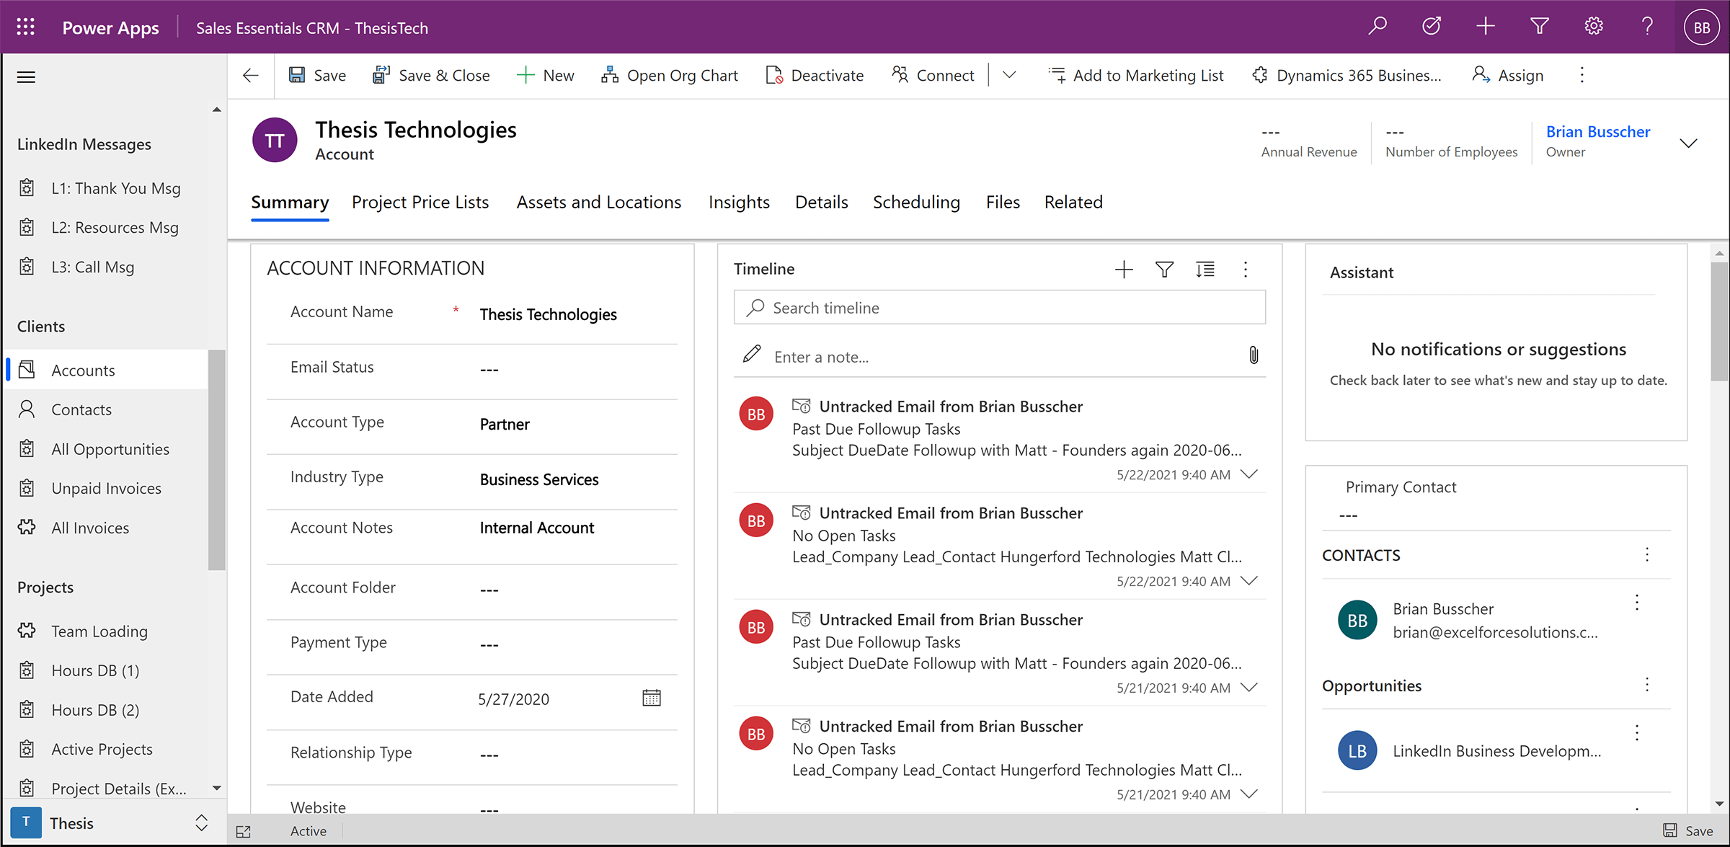The height and width of the screenshot is (847, 1730).
Task: Add a new timeline record with plus
Action: [1124, 270]
